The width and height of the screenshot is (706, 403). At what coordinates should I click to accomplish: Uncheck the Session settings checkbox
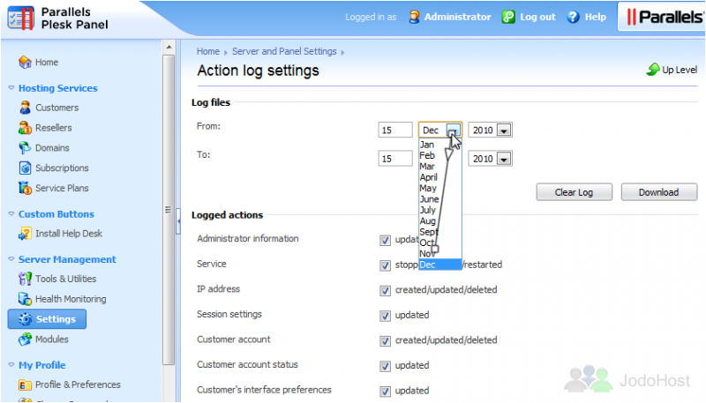click(x=385, y=316)
